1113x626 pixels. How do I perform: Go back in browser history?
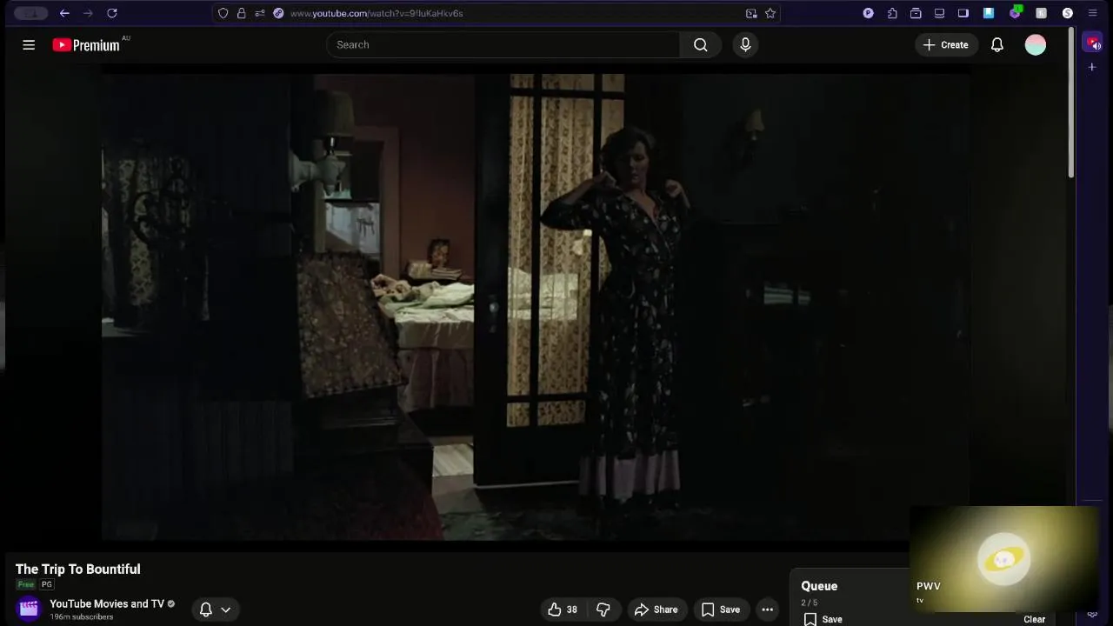point(64,13)
